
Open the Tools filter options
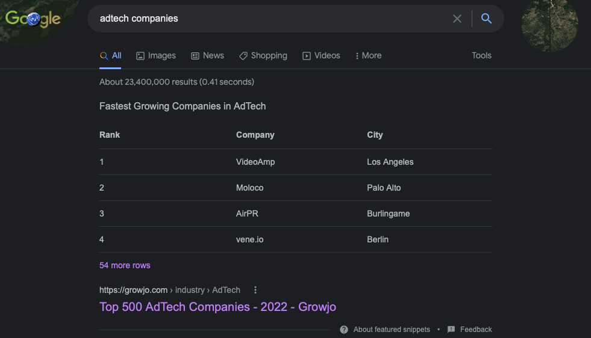(x=481, y=56)
